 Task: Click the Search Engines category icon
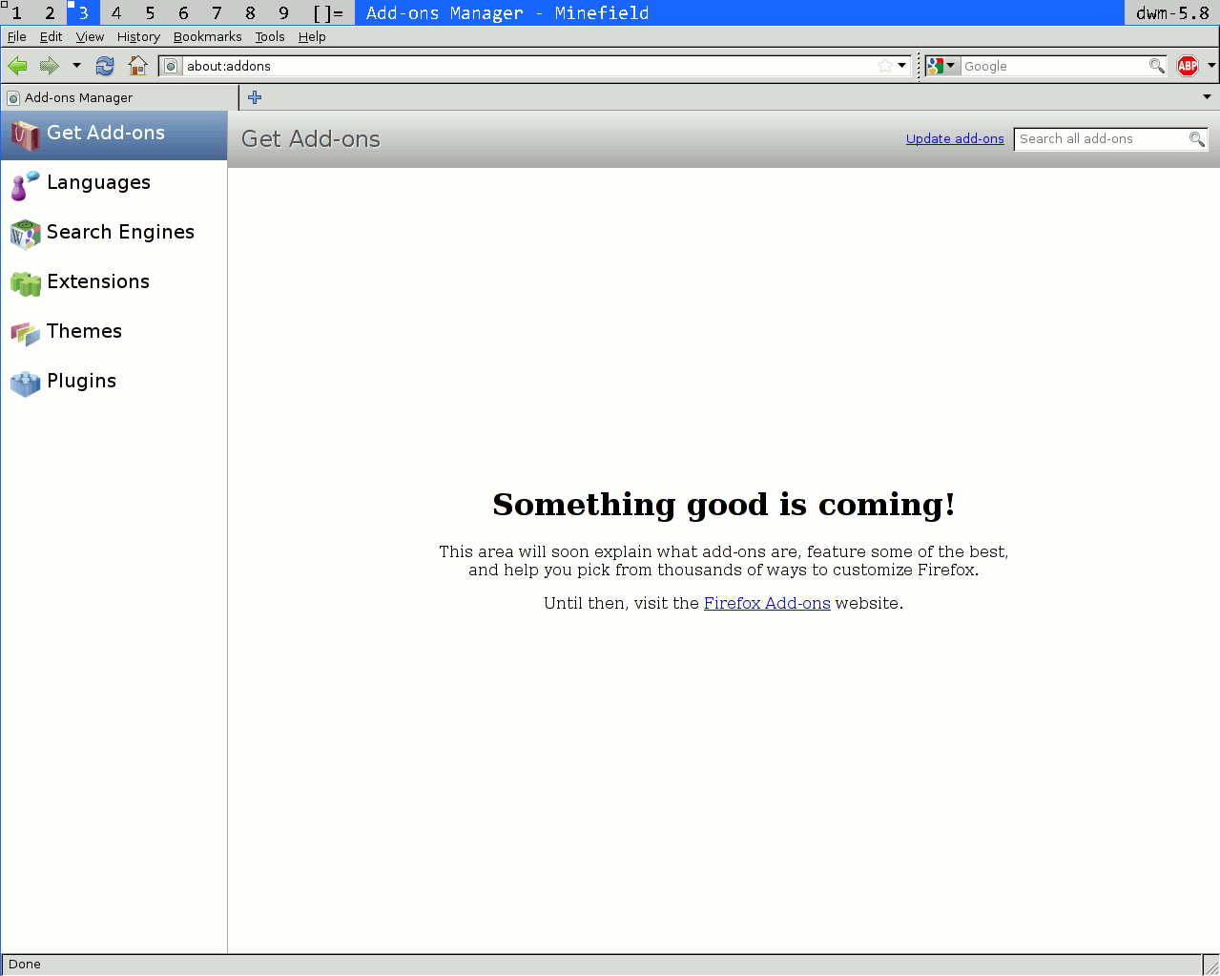coord(26,235)
